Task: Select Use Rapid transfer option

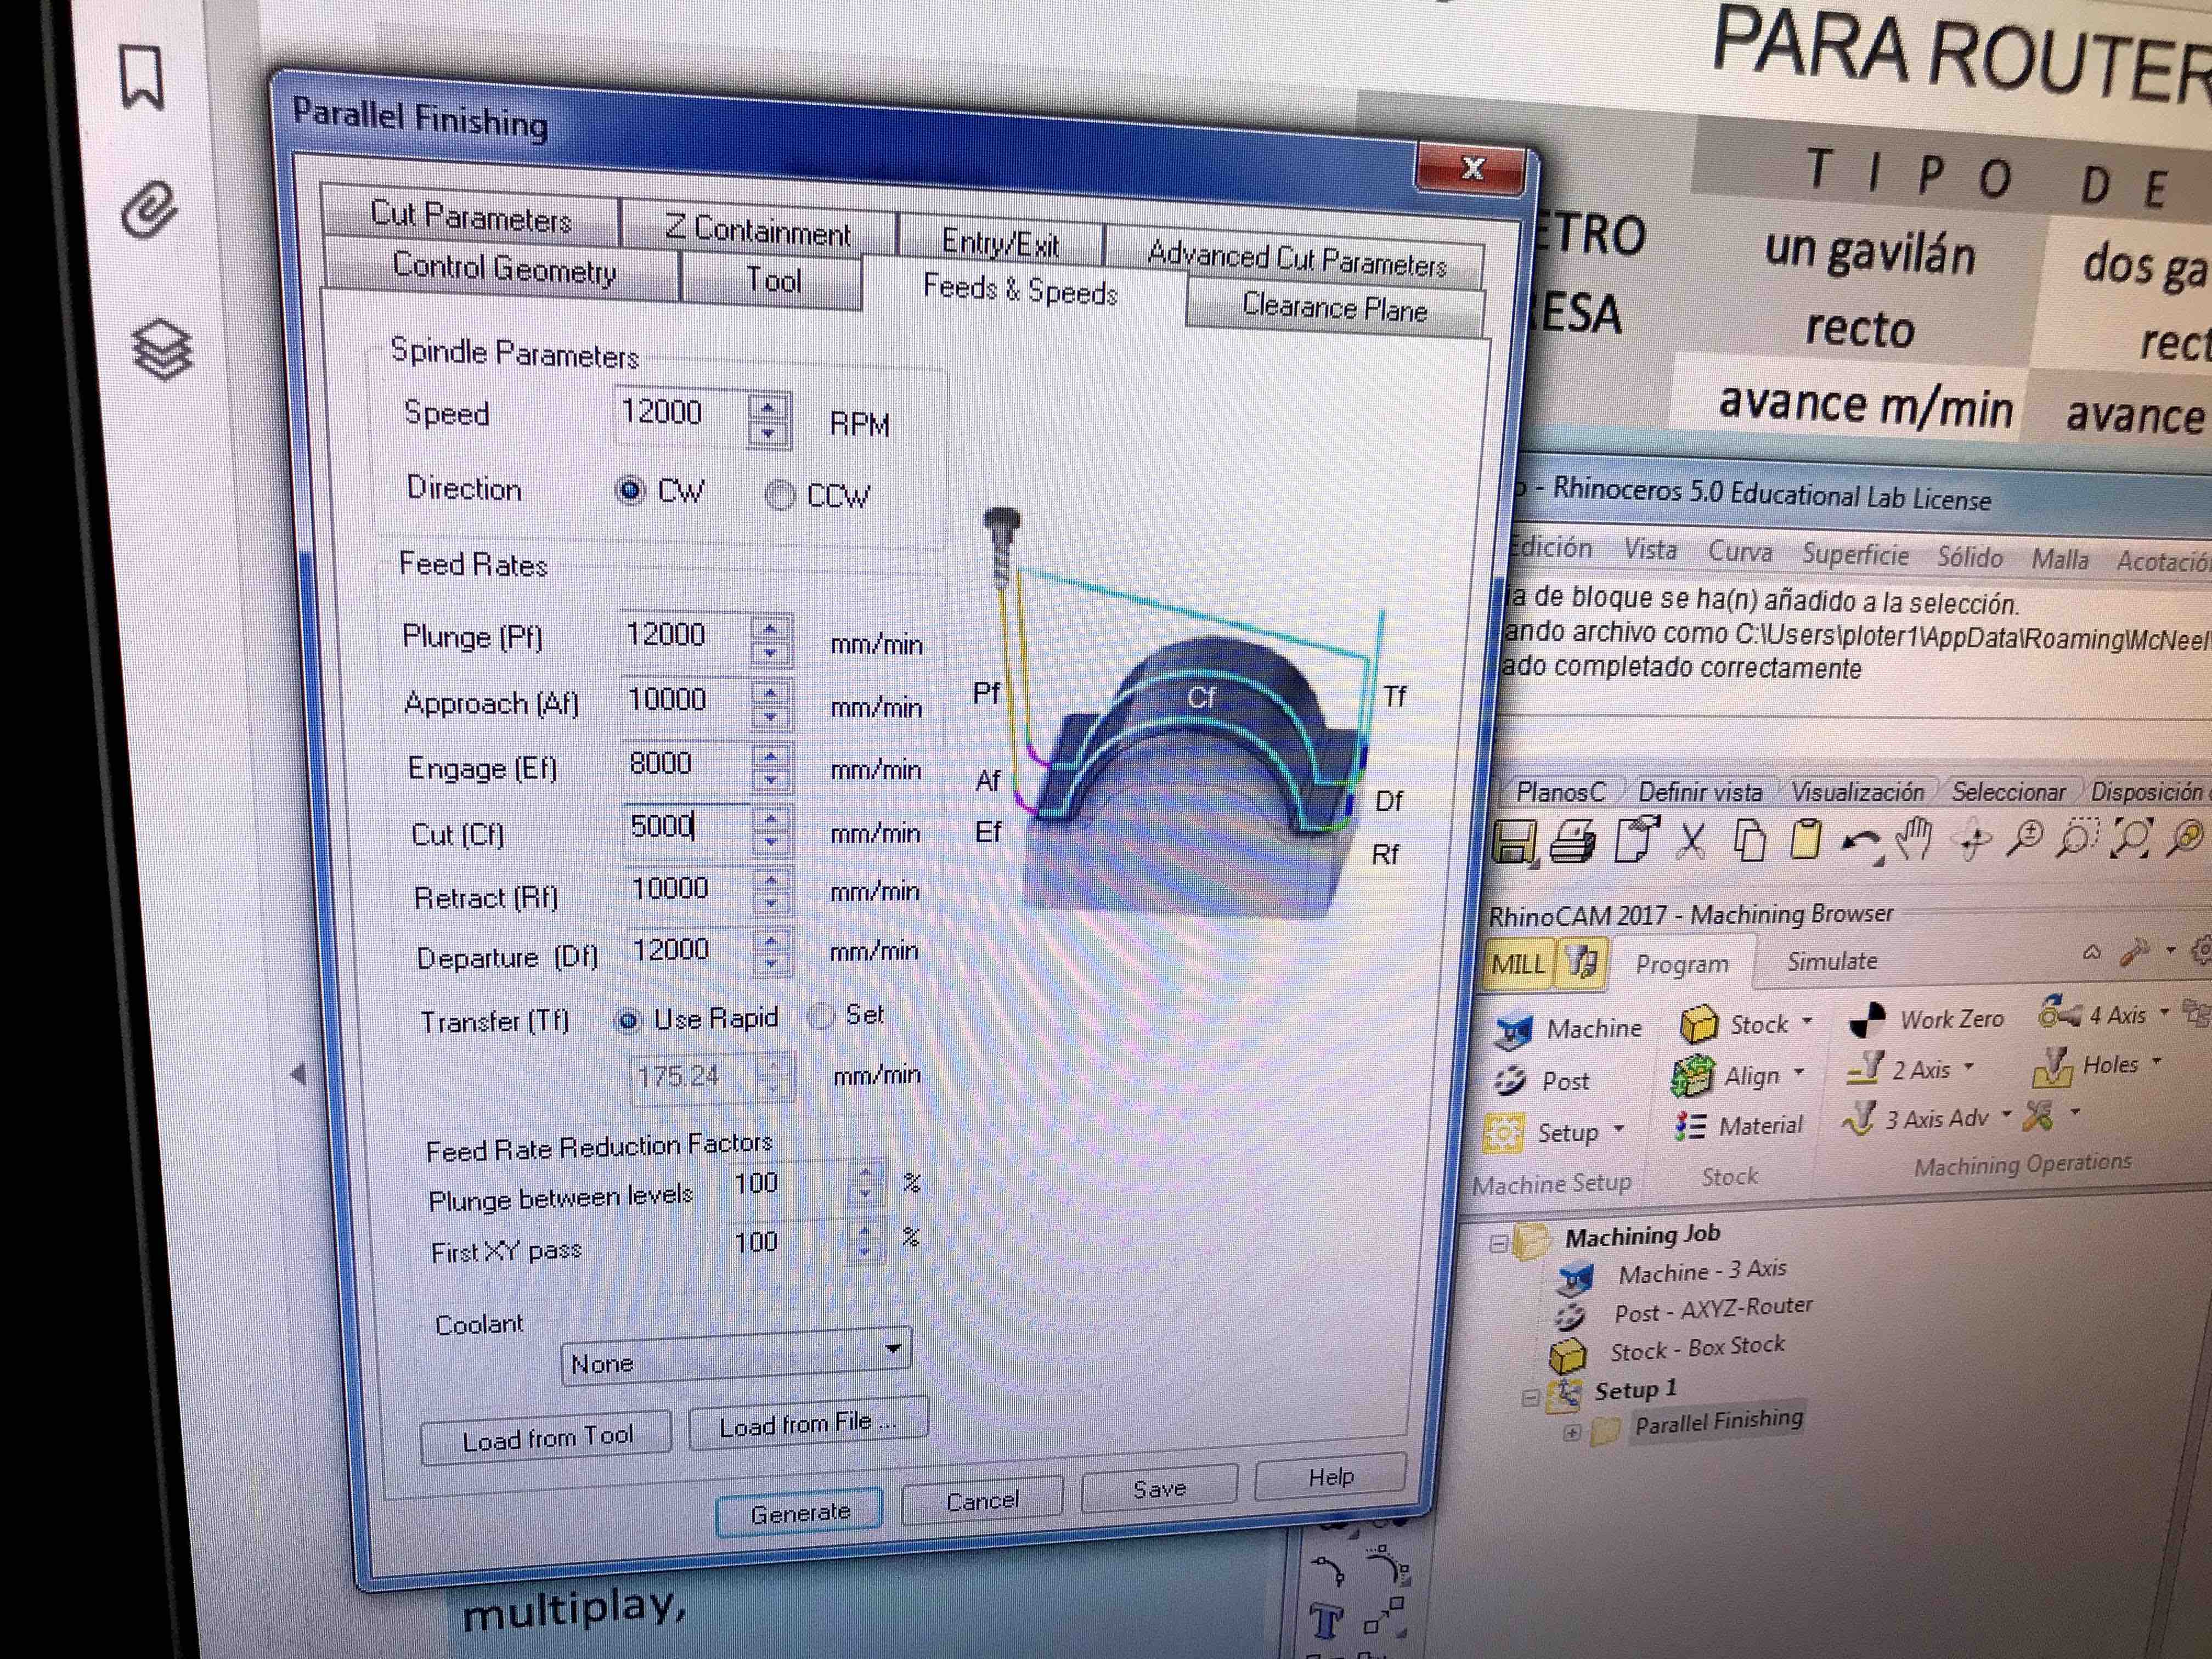Action: [628, 1020]
